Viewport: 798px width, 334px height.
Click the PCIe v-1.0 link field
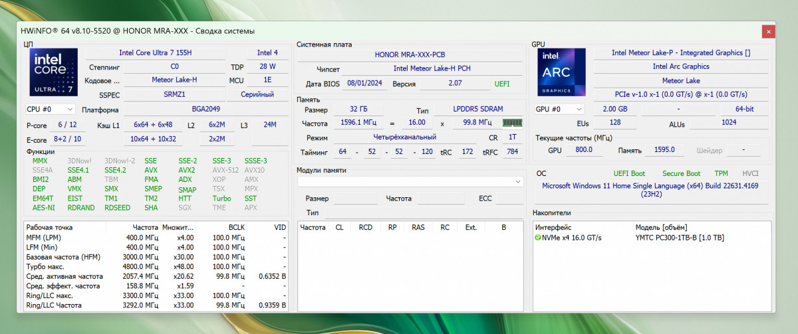coord(681,94)
